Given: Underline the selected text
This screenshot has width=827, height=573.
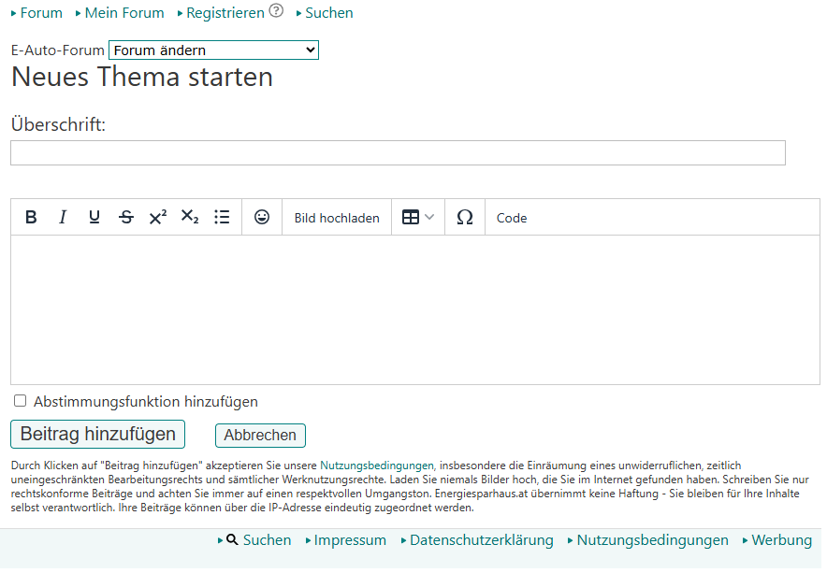Looking at the screenshot, I should tap(94, 217).
